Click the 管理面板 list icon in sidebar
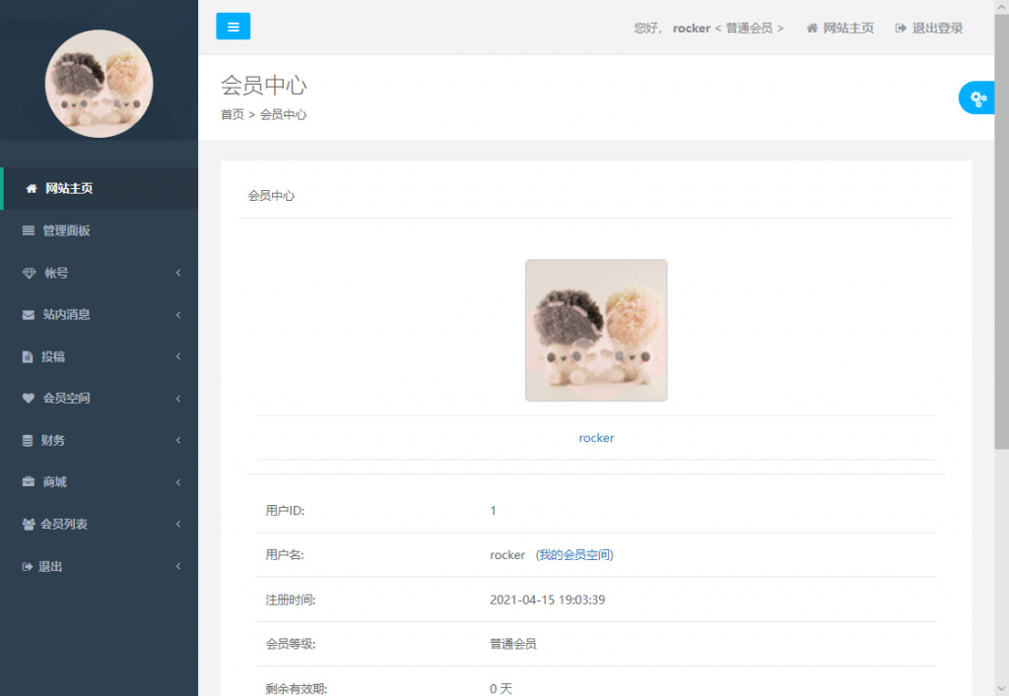The height and width of the screenshot is (696, 1009). coord(29,230)
